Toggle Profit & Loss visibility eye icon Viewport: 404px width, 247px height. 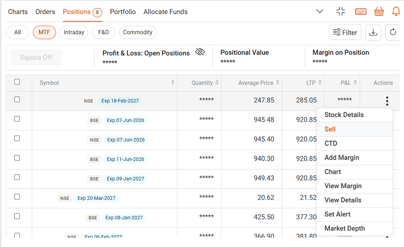pos(200,52)
